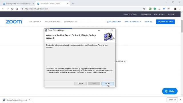
Task: Open a new browser tab
Action: [x=73, y=4]
